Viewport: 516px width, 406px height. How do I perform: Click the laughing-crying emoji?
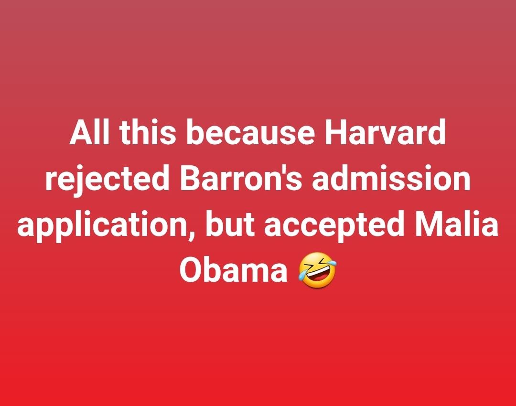pos(318,270)
